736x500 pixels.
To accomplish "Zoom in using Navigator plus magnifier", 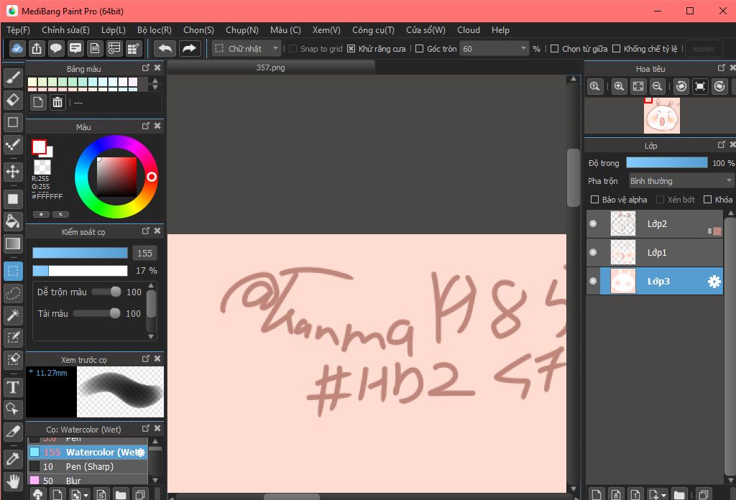I will 619,86.
